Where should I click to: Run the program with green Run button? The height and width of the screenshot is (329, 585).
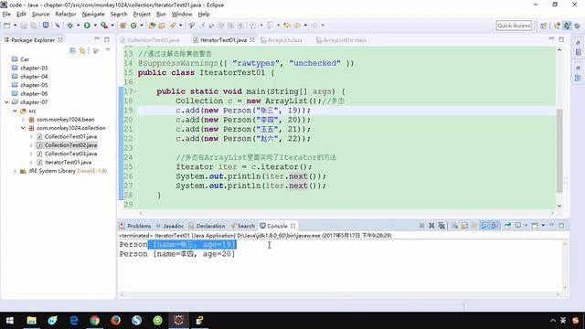[x=87, y=26]
